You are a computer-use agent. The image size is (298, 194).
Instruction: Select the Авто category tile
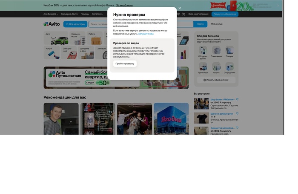(x=56, y=38)
